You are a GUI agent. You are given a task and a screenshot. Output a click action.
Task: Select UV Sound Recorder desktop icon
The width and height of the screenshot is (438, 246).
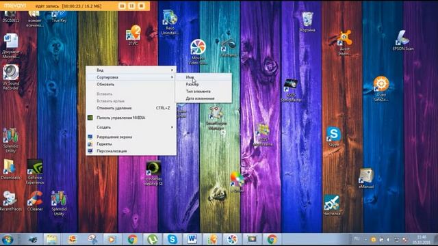pyautogui.click(x=11, y=77)
